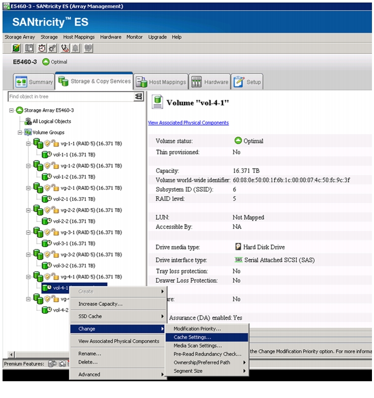Collapse the Volume Groups node
This screenshot has height=398, width=374.
tap(19, 132)
